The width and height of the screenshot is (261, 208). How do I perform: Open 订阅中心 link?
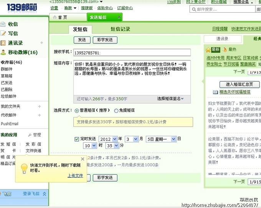click(x=125, y=8)
